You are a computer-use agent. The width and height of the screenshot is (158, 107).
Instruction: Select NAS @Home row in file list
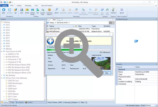[x=81, y=32]
